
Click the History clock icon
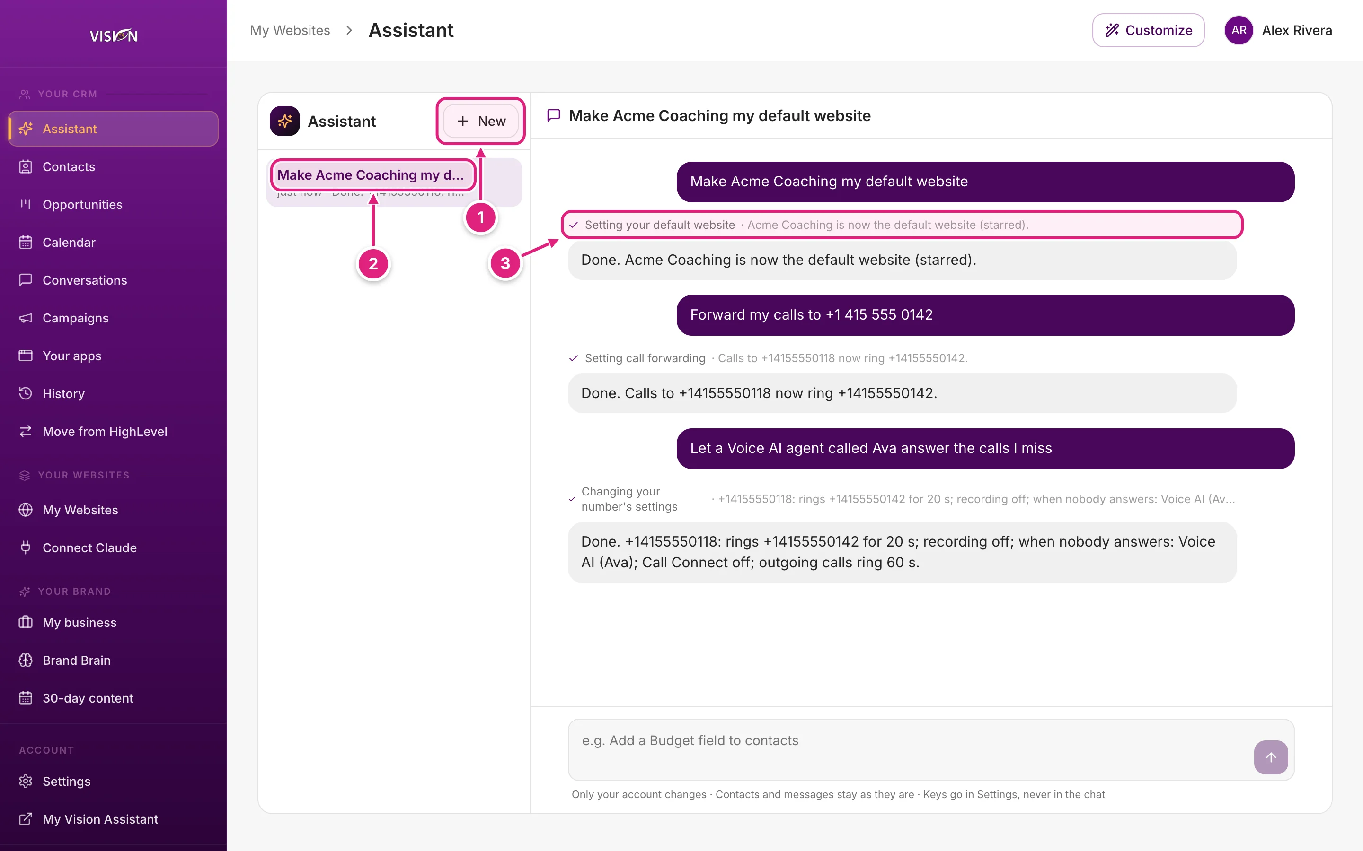coord(26,393)
